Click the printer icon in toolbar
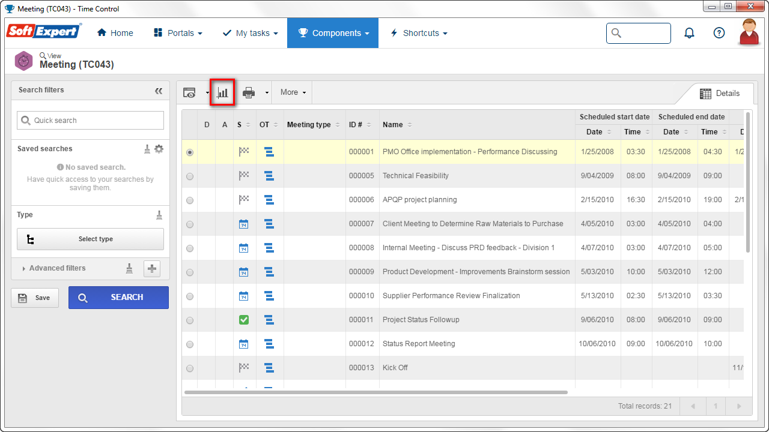Image resolution: width=769 pixels, height=432 pixels. [249, 92]
